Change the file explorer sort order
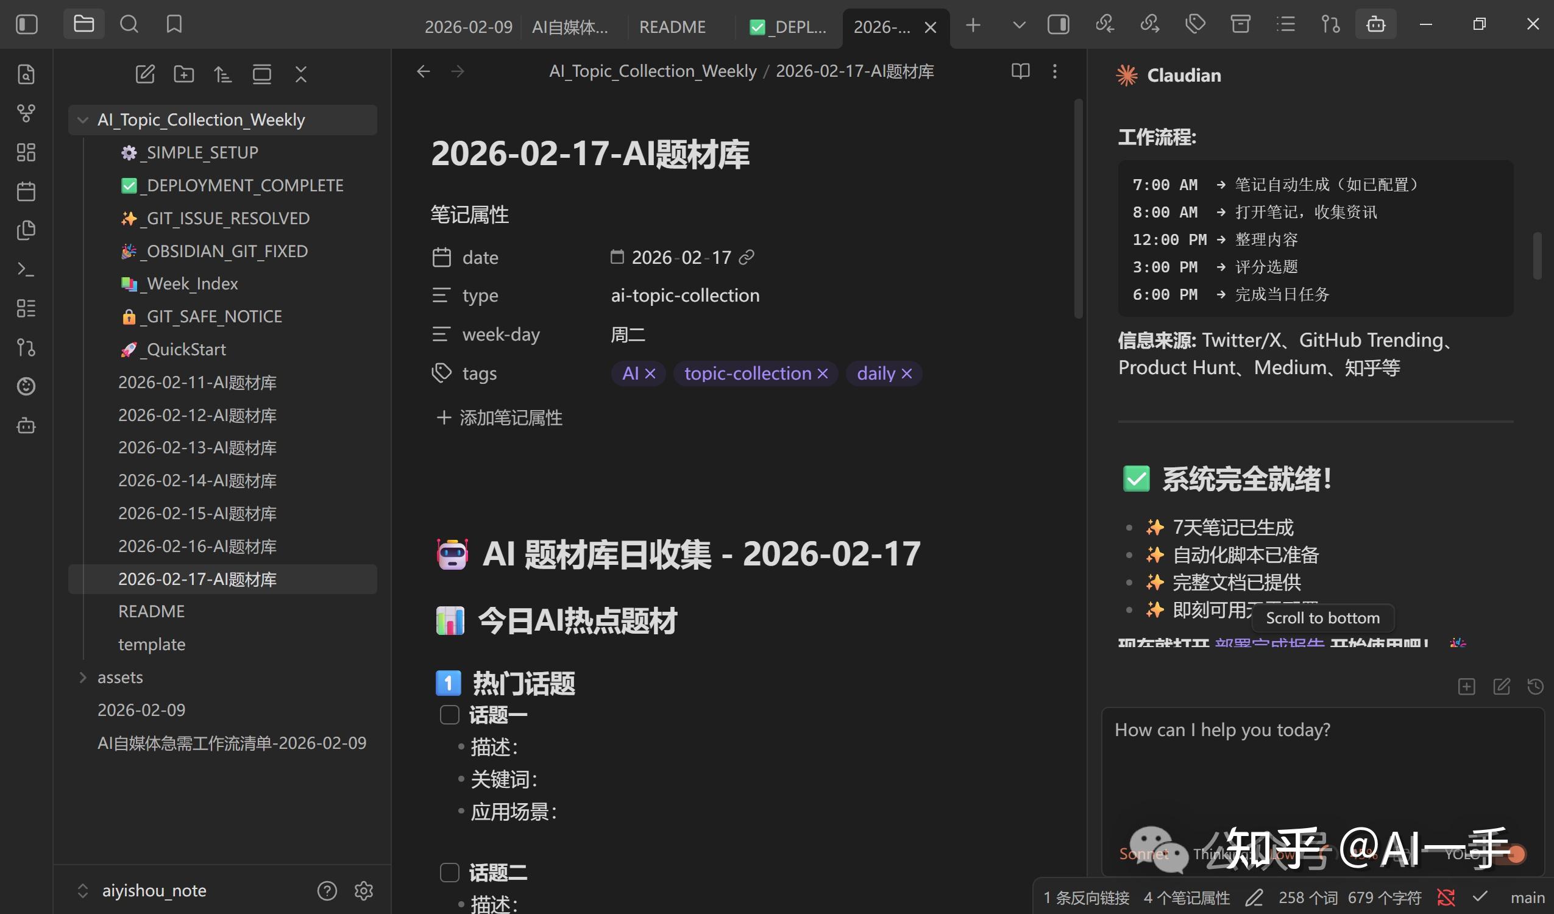This screenshot has width=1554, height=914. point(222,74)
